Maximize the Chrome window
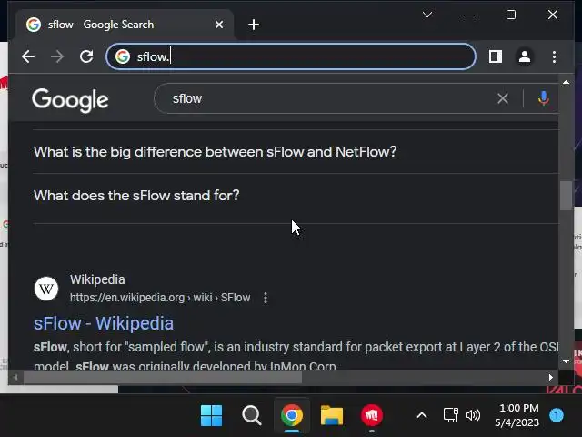This screenshot has width=582, height=437. pos(511,15)
